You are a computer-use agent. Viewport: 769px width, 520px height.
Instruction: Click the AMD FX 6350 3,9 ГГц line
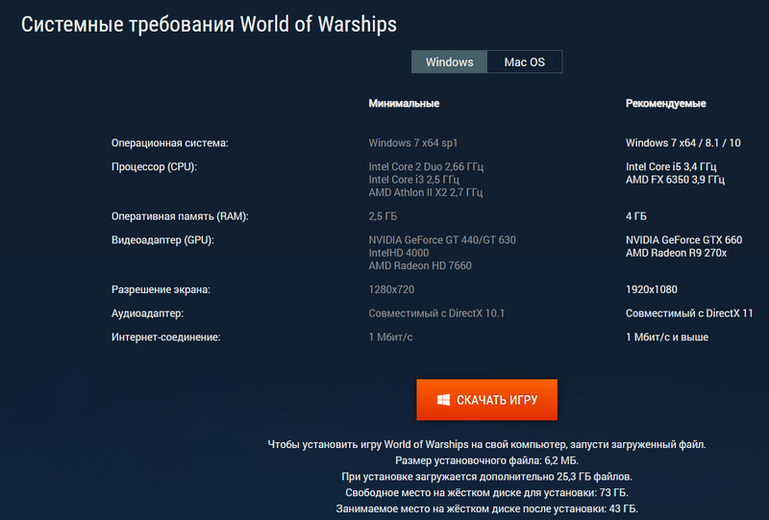coord(676,180)
